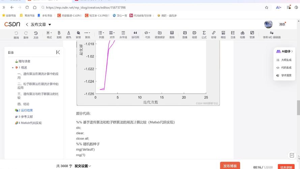Open messages (消息)
The width and height of the screenshot is (300, 169).
coord(282,24)
